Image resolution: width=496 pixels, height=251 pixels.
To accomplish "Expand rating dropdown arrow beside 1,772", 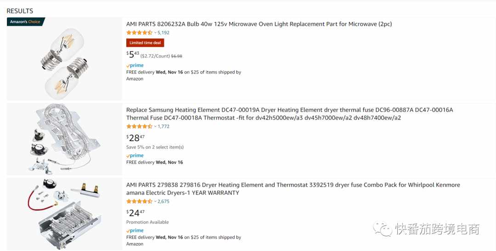I will point(155,126).
